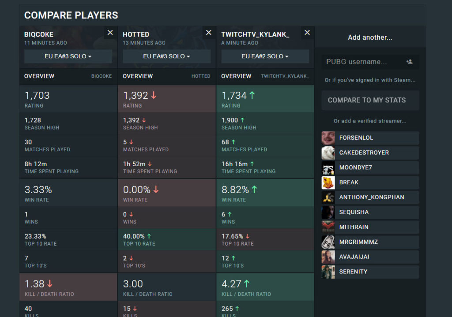This screenshot has width=452, height=317.
Task: Add ANTHONY_KONGPHAN to comparison
Action: [371, 197]
